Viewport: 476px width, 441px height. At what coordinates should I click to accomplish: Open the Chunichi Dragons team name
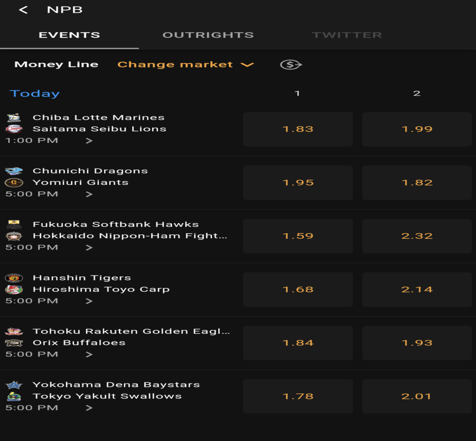click(90, 171)
